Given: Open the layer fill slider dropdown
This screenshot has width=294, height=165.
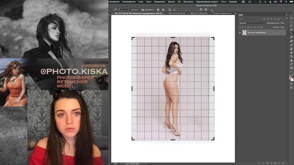Looking at the screenshot, I should [x=286, y=27].
